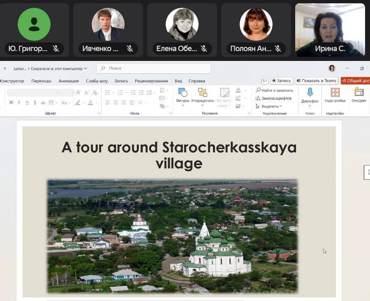
Task: Click the numbered list icon
Action: click(x=120, y=92)
